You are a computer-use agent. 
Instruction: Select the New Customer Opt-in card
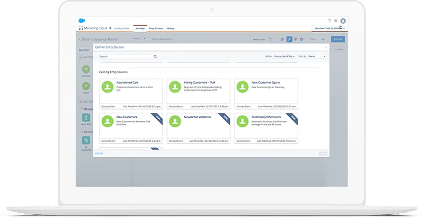coord(266,94)
